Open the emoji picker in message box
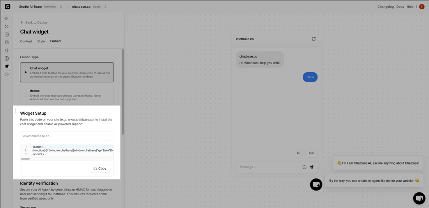The height and width of the screenshot is (208, 429). point(304,167)
